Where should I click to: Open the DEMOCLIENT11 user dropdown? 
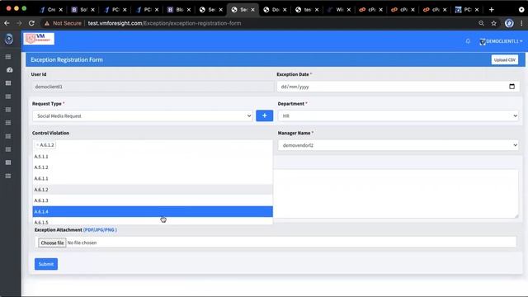pos(501,41)
